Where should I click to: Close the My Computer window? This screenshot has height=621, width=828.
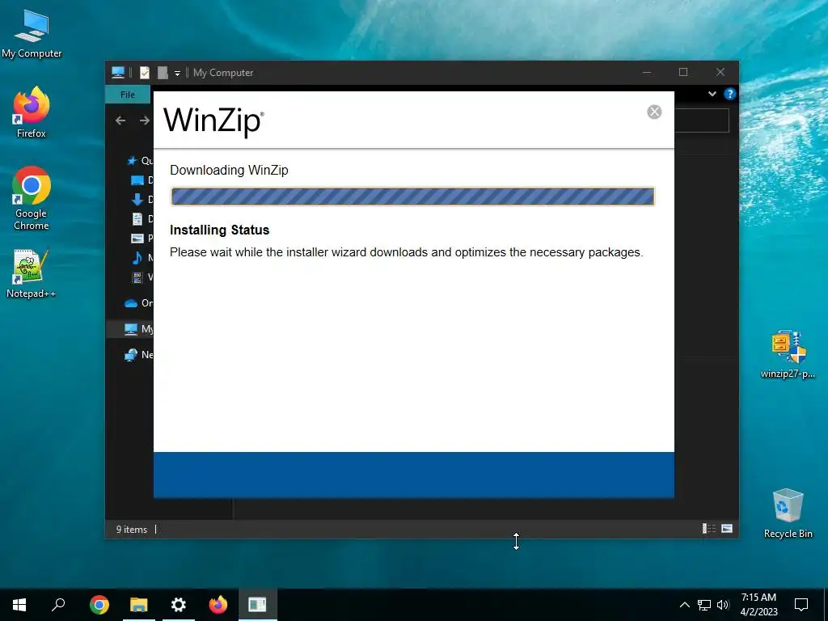pos(720,72)
